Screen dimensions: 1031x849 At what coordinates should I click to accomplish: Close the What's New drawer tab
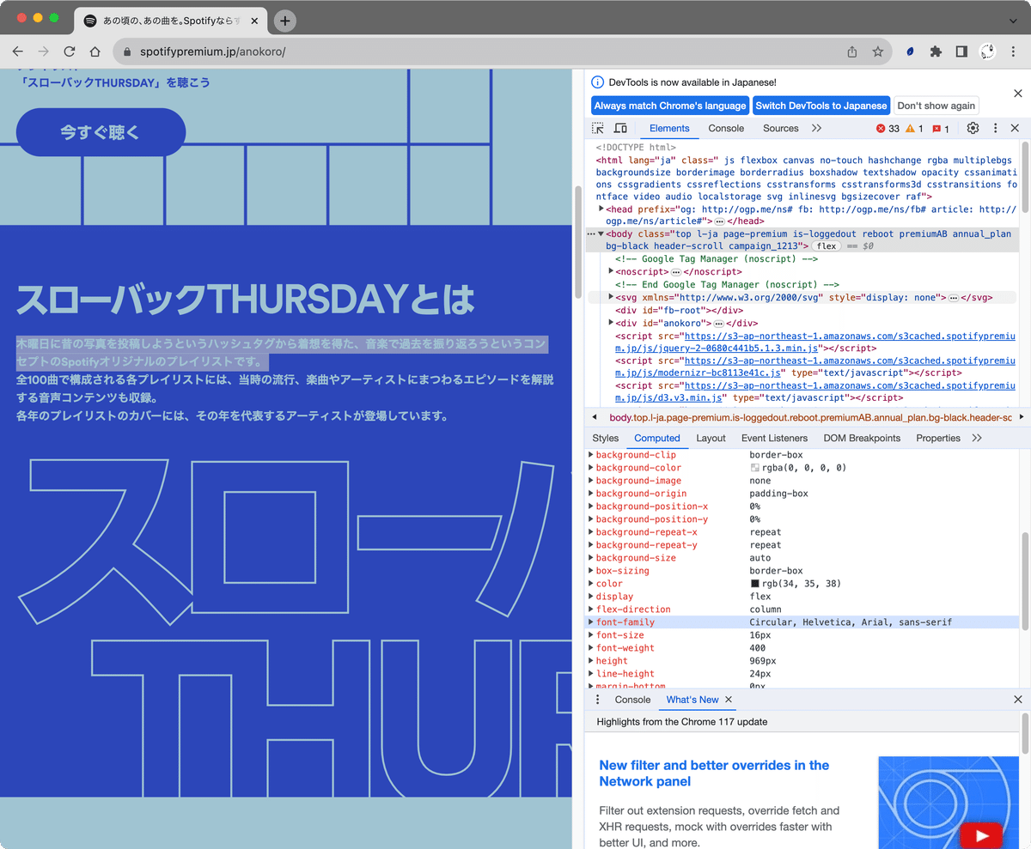[x=729, y=700]
